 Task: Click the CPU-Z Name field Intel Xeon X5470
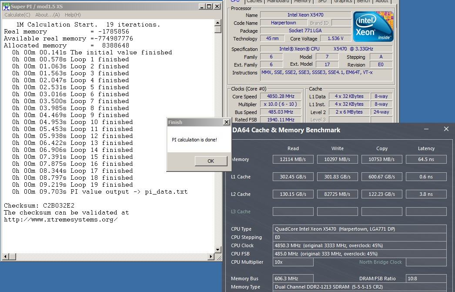[x=305, y=15]
